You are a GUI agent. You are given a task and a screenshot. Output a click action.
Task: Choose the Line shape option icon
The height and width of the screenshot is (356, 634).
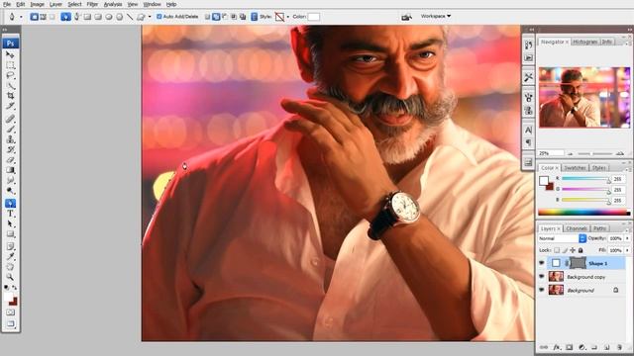(x=130, y=17)
